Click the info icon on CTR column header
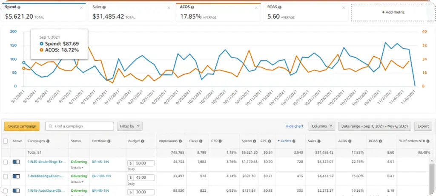 [220, 141]
